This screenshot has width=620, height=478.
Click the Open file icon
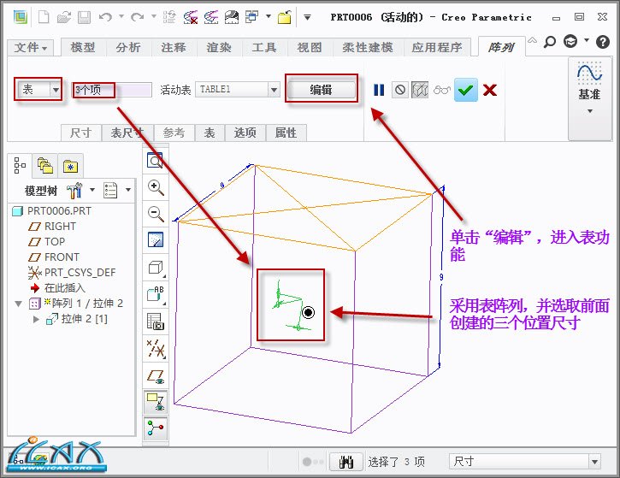[x=64, y=17]
